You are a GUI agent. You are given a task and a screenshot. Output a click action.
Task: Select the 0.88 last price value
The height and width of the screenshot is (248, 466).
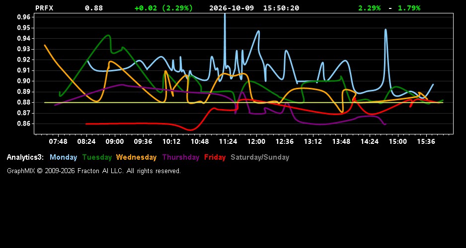click(x=93, y=8)
